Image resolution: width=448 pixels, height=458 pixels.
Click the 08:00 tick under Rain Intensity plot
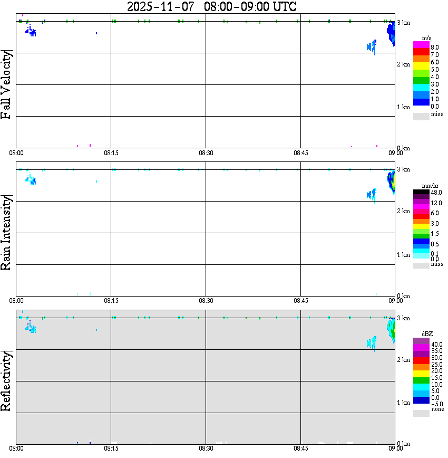(x=16, y=301)
